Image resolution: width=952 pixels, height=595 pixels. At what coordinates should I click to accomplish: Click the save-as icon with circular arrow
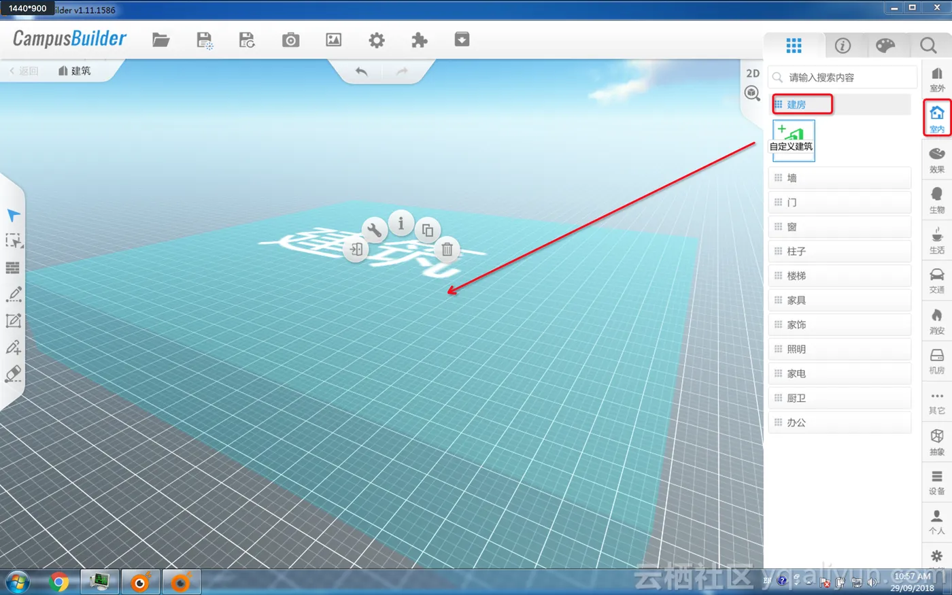click(247, 40)
